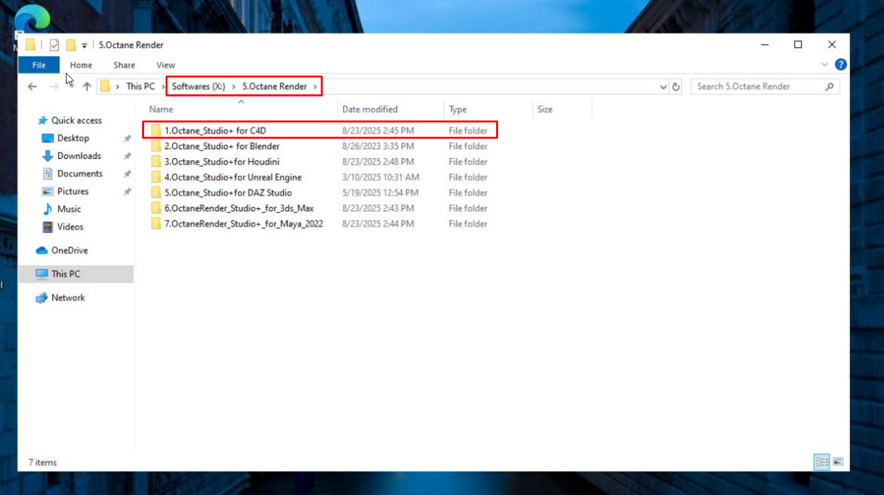Click the blue Help question mark button
884x495 pixels.
pos(840,64)
